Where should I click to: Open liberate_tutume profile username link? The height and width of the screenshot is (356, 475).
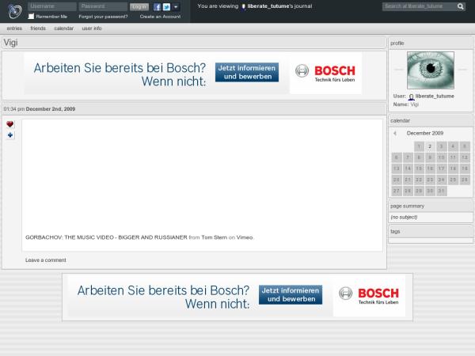tap(435, 97)
